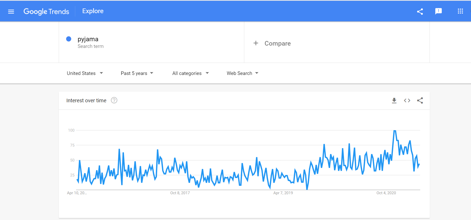Open the hamburger main menu

click(11, 11)
